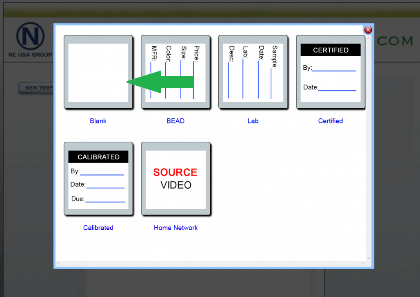Click the BEAD text link

click(176, 121)
